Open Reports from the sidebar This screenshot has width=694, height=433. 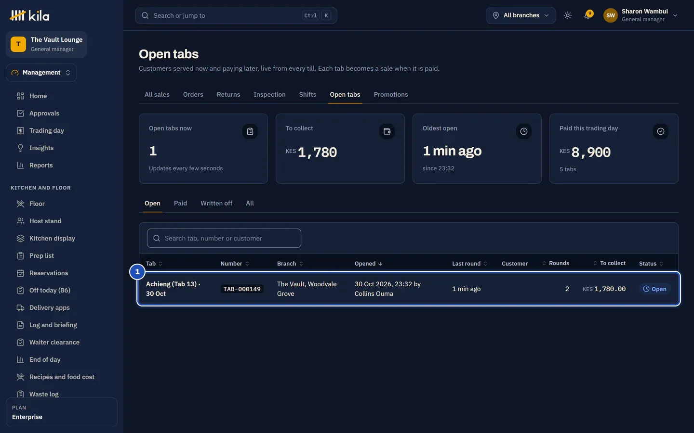point(41,165)
